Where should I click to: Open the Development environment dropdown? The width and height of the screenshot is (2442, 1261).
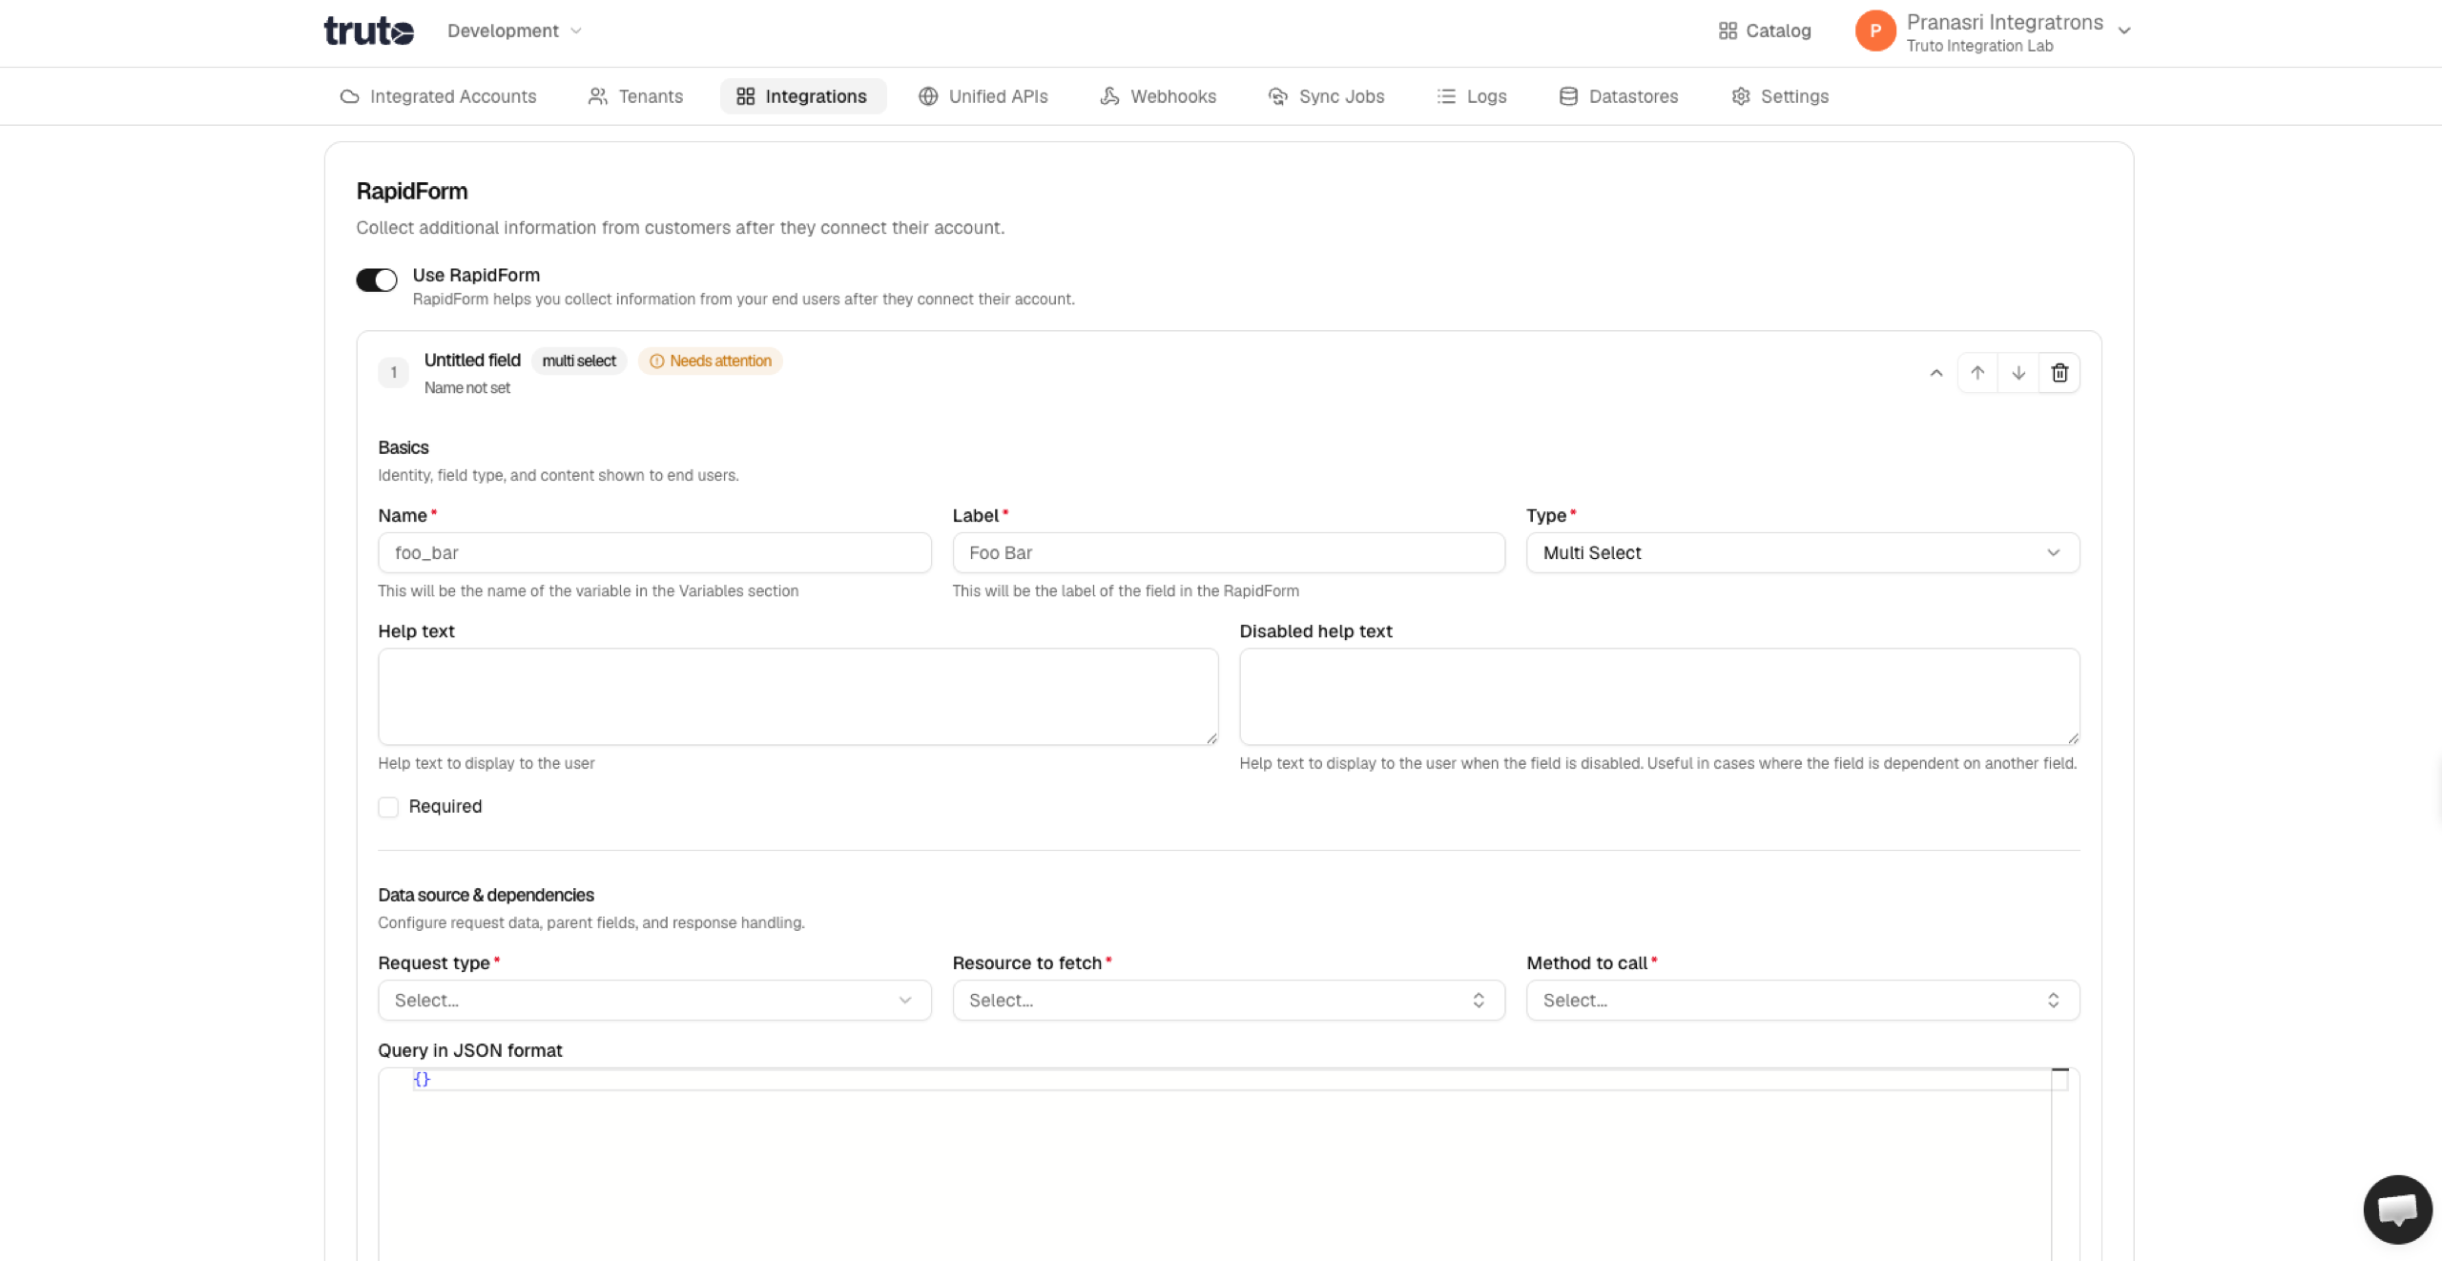pos(514,31)
